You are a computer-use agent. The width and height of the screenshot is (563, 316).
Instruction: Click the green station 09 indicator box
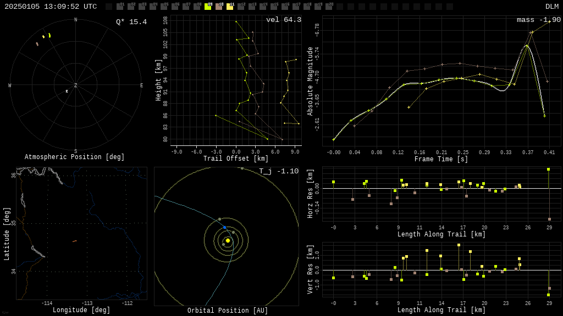tap(208, 7)
